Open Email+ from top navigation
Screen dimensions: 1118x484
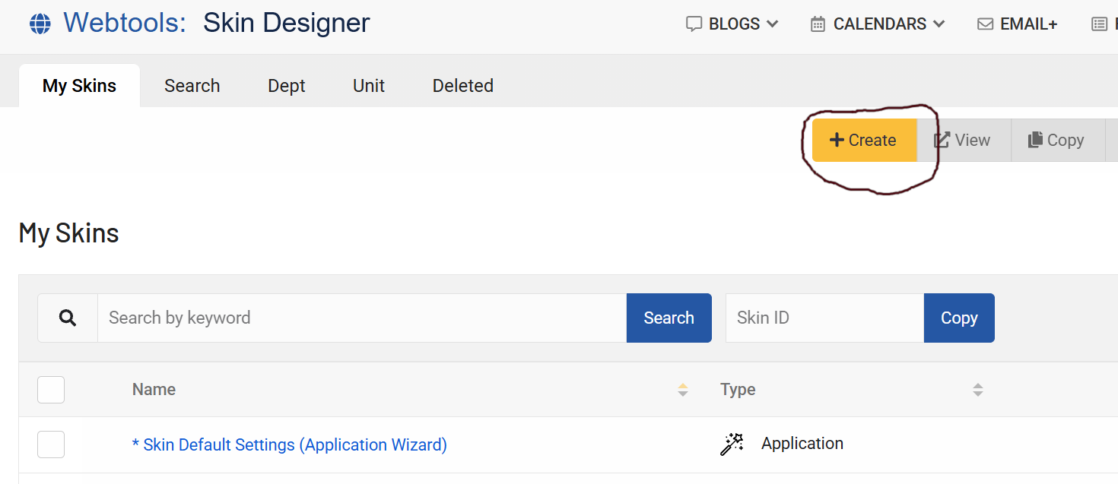[1018, 24]
